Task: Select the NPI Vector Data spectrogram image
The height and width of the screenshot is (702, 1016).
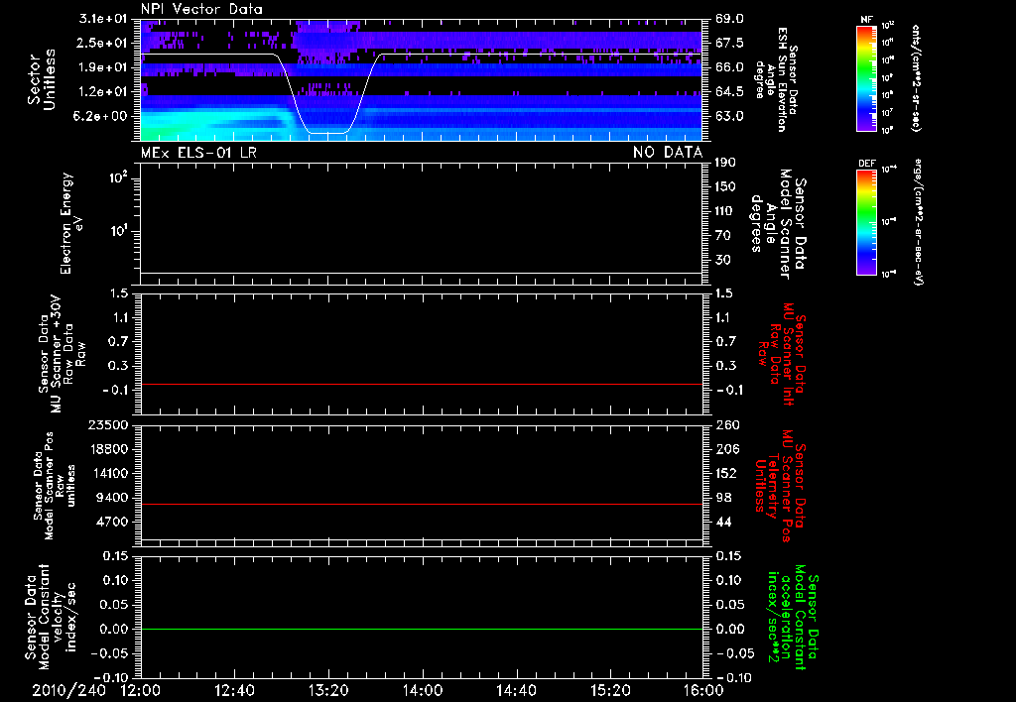Action: [421, 79]
